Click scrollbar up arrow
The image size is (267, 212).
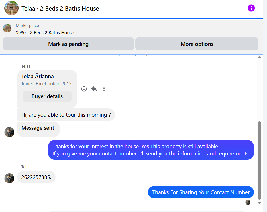259,57
